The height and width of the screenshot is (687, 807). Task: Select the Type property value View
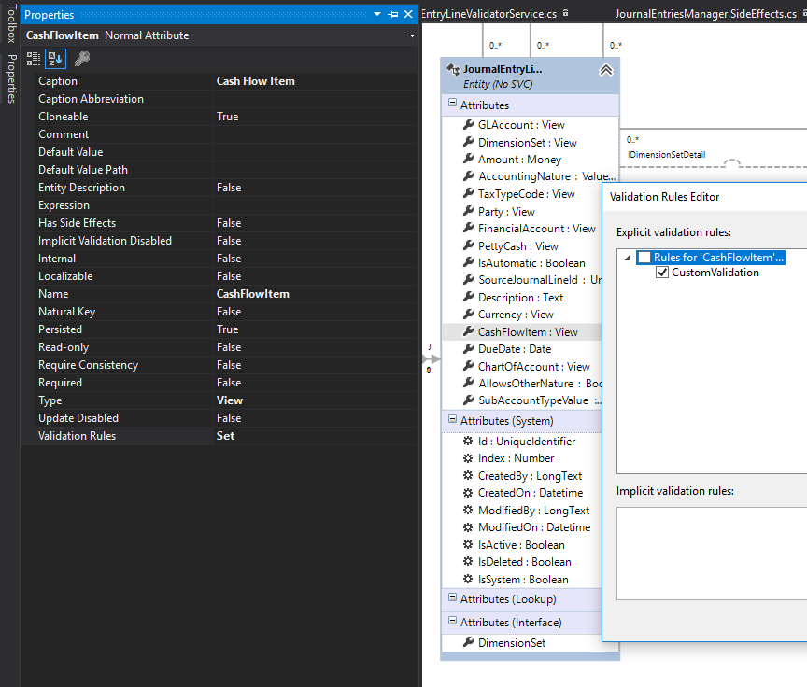[x=230, y=400]
